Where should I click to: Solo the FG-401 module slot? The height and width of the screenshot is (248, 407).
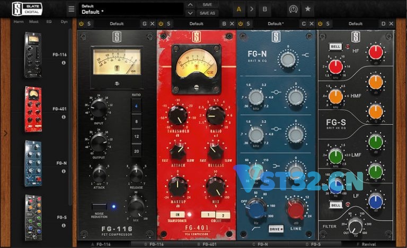click(x=169, y=24)
